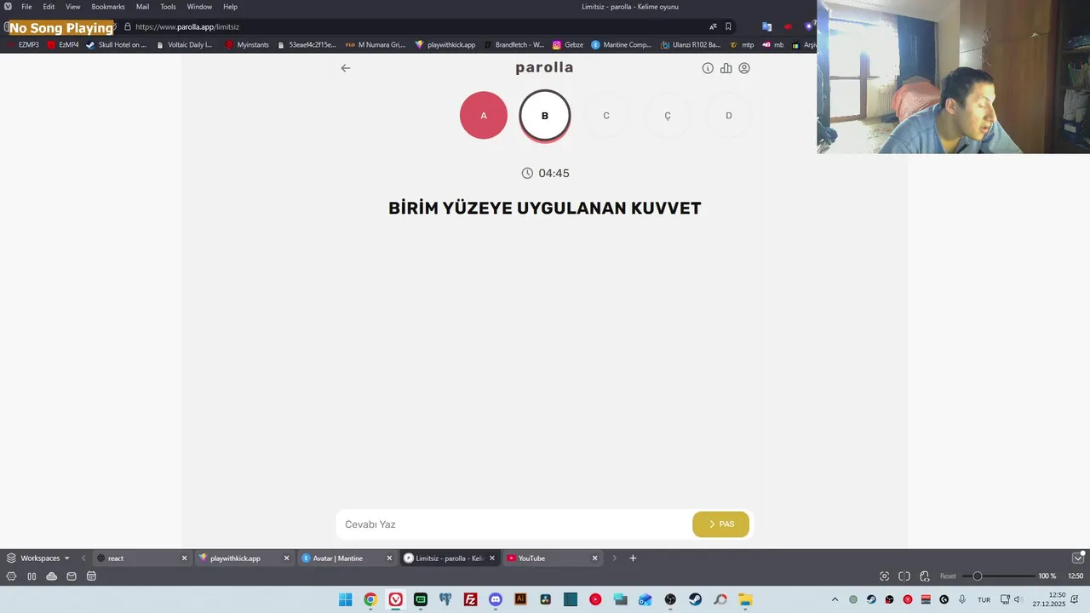Select the letter A circle
The width and height of the screenshot is (1090, 613).
(x=484, y=115)
